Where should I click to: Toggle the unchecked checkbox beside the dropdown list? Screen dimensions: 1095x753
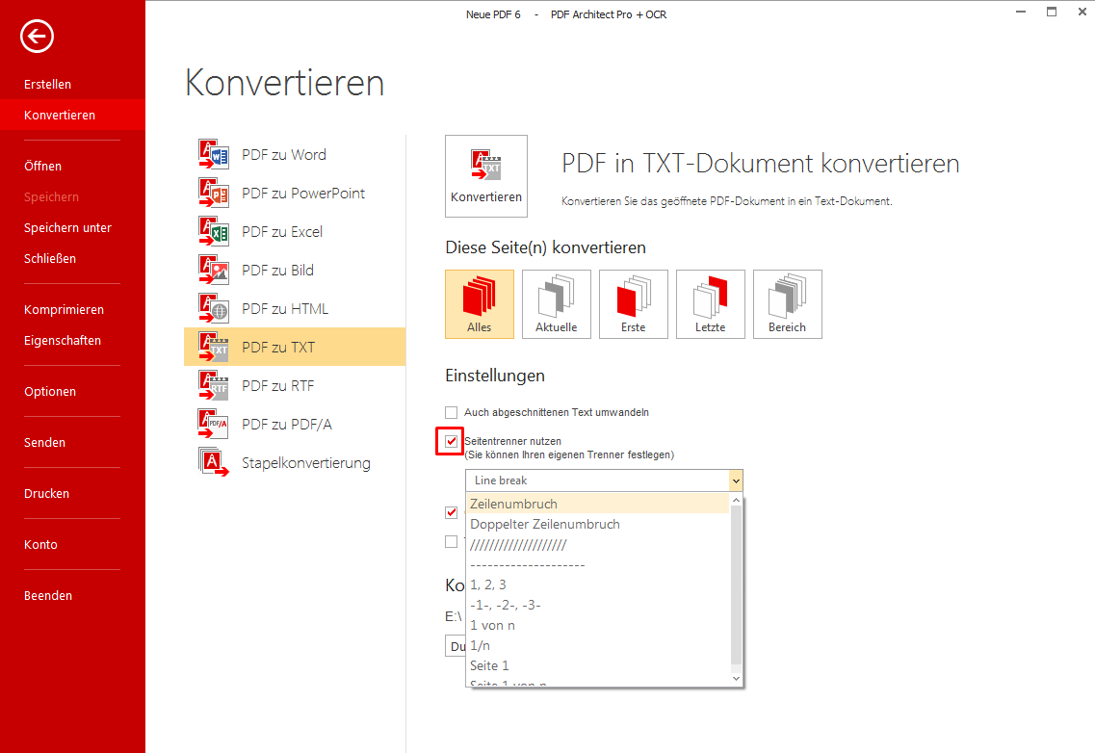[x=451, y=541]
